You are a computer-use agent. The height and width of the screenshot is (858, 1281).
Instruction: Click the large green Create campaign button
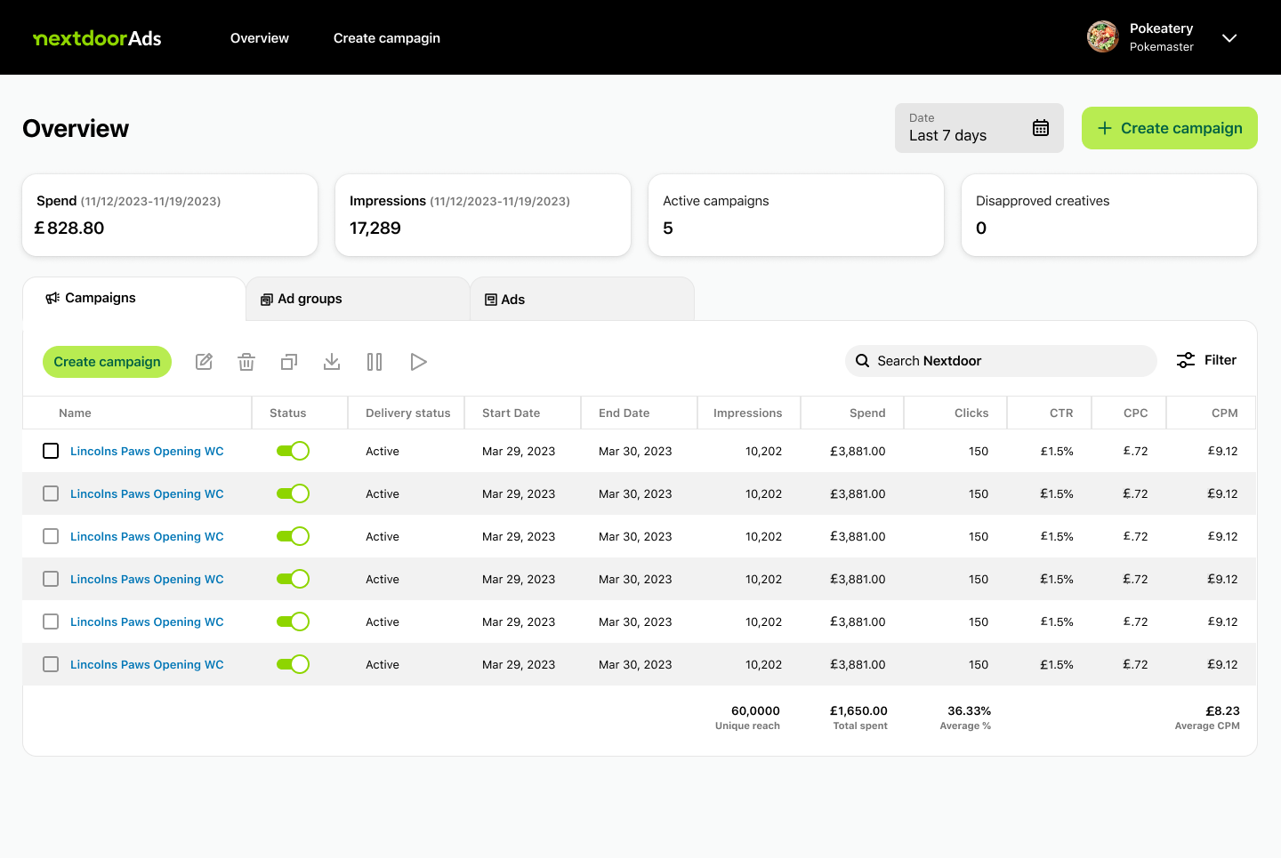pos(1170,128)
